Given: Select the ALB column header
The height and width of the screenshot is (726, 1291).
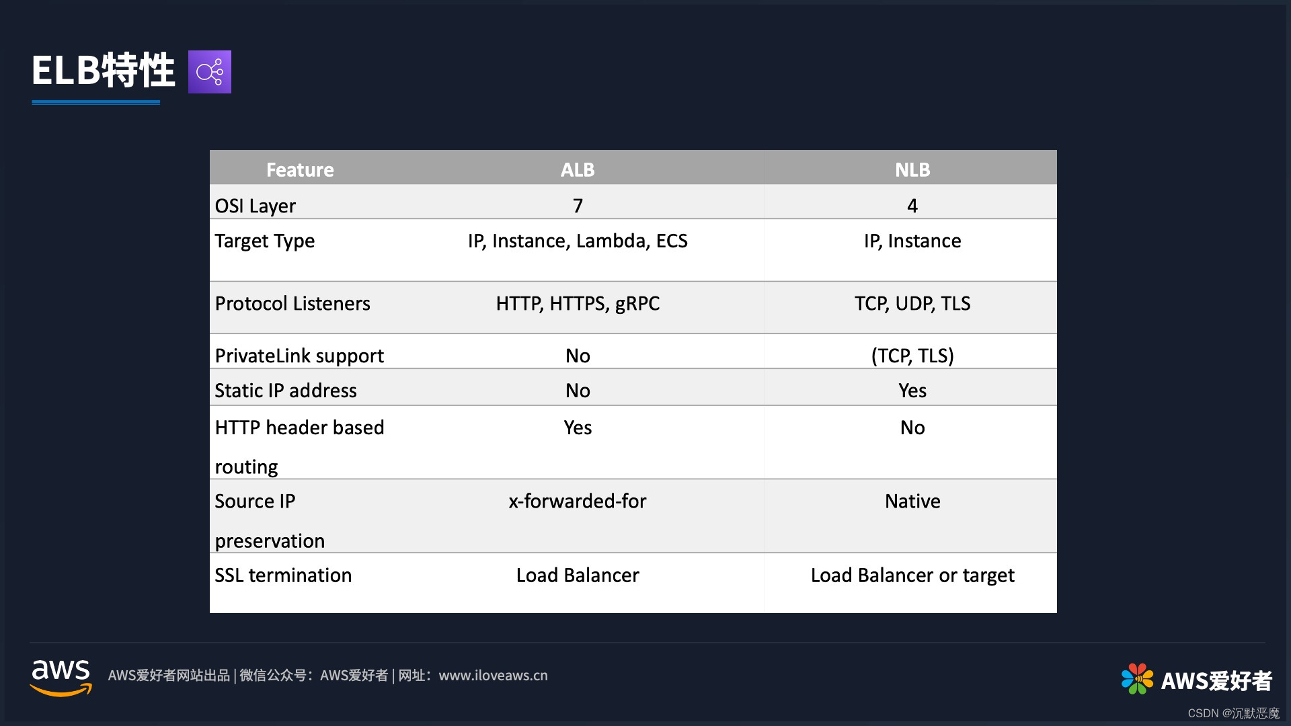Looking at the screenshot, I should tap(578, 169).
